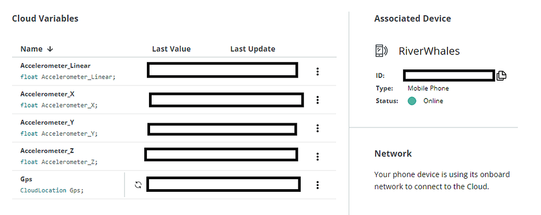Sort variables by the Name column
The height and width of the screenshot is (215, 541).
coord(31,49)
